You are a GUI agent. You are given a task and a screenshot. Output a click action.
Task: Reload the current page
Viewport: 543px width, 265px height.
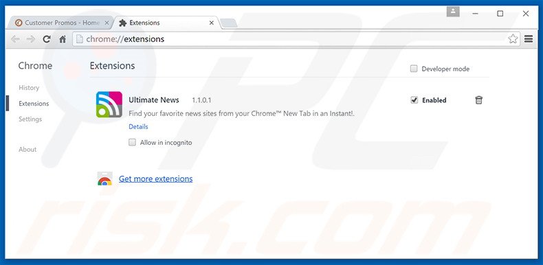tap(47, 39)
